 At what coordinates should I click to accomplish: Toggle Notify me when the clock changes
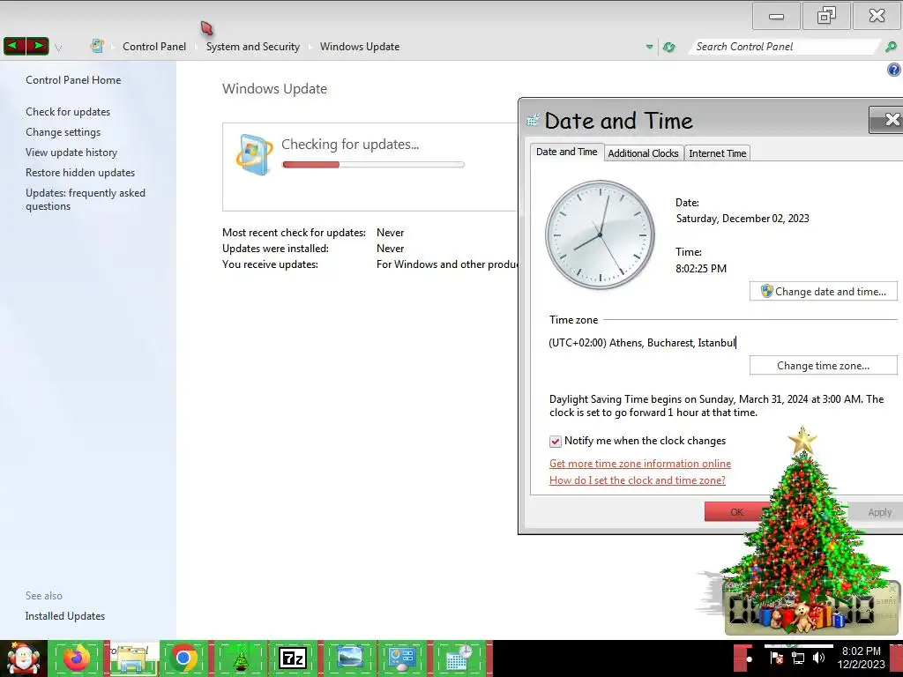[556, 441]
